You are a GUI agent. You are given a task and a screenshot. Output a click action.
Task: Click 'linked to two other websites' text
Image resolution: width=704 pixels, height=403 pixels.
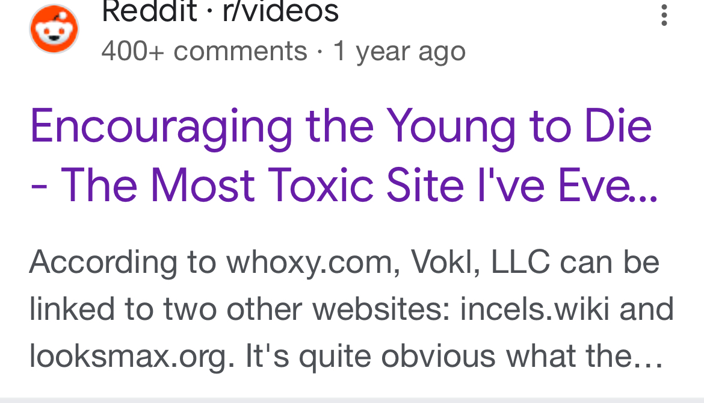241,309
